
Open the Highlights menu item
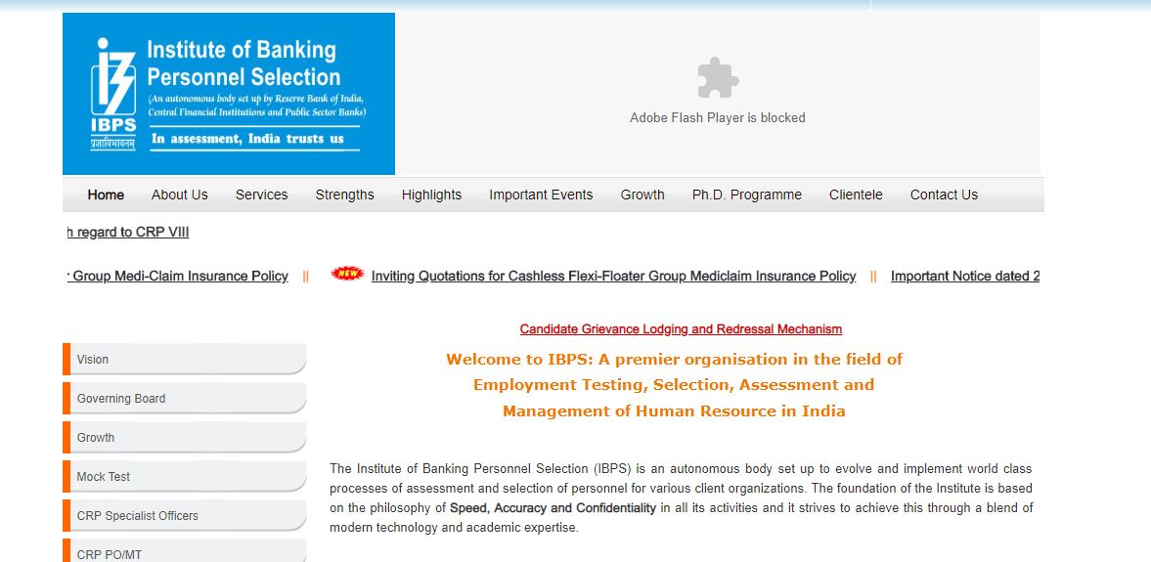coord(431,195)
